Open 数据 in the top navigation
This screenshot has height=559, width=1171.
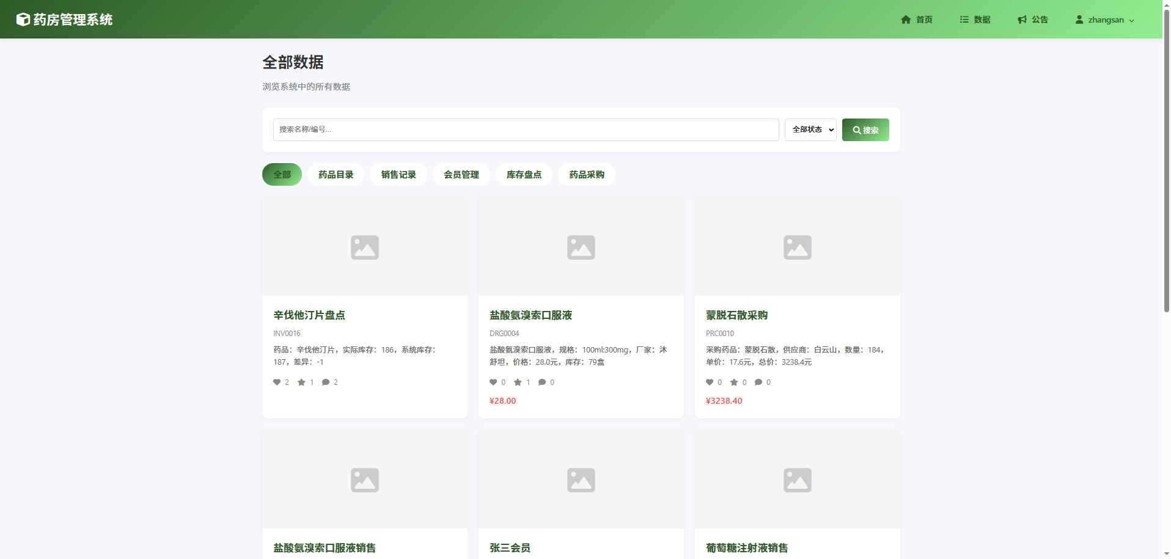[975, 20]
